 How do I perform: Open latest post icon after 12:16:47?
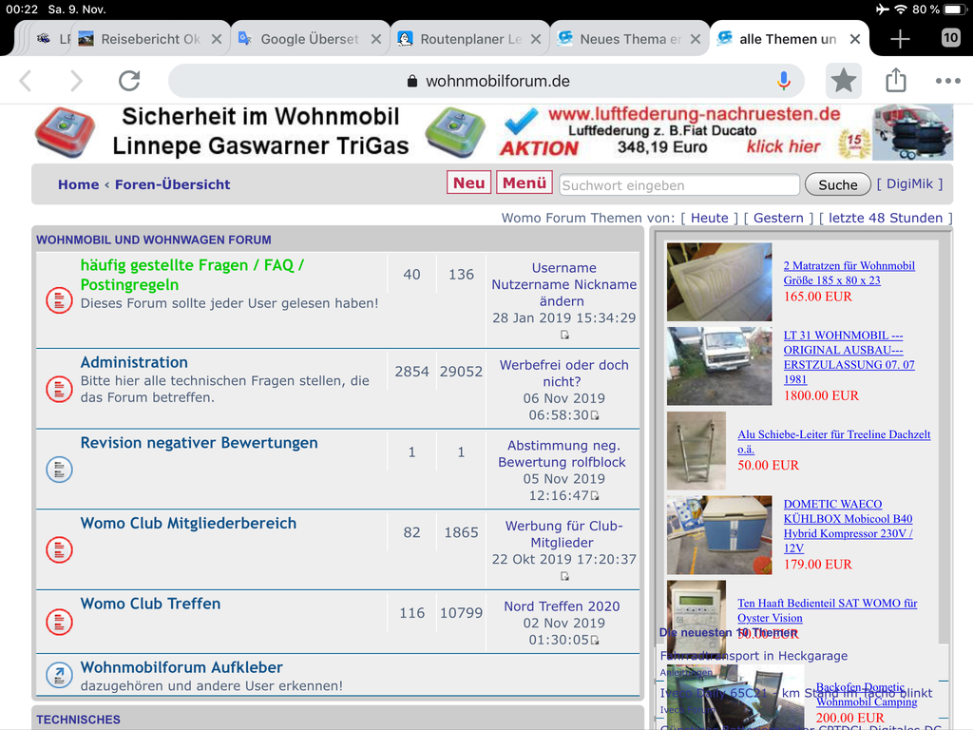[x=595, y=496]
